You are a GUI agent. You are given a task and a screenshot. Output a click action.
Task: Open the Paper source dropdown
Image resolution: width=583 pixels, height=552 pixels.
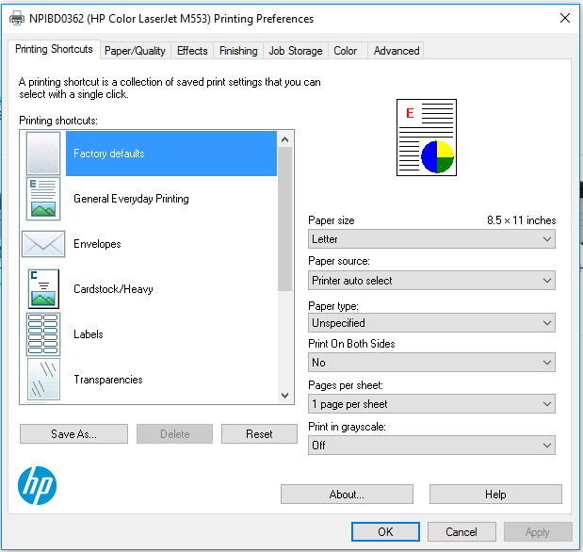[431, 281]
